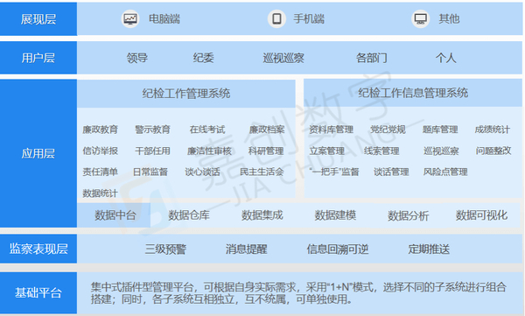Click the 纪检工作信息管理系统 heading

coord(413,93)
